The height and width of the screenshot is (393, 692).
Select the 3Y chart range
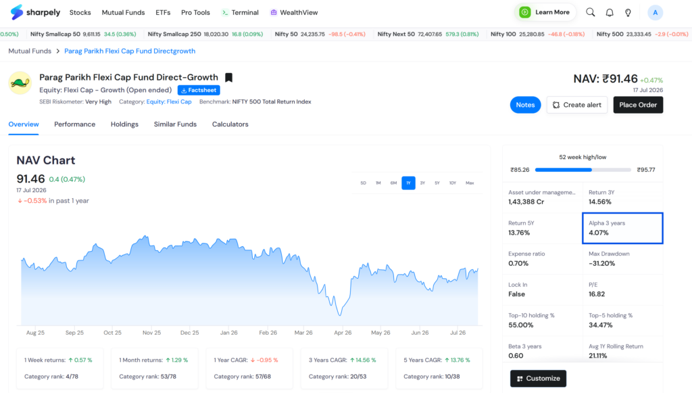click(422, 183)
